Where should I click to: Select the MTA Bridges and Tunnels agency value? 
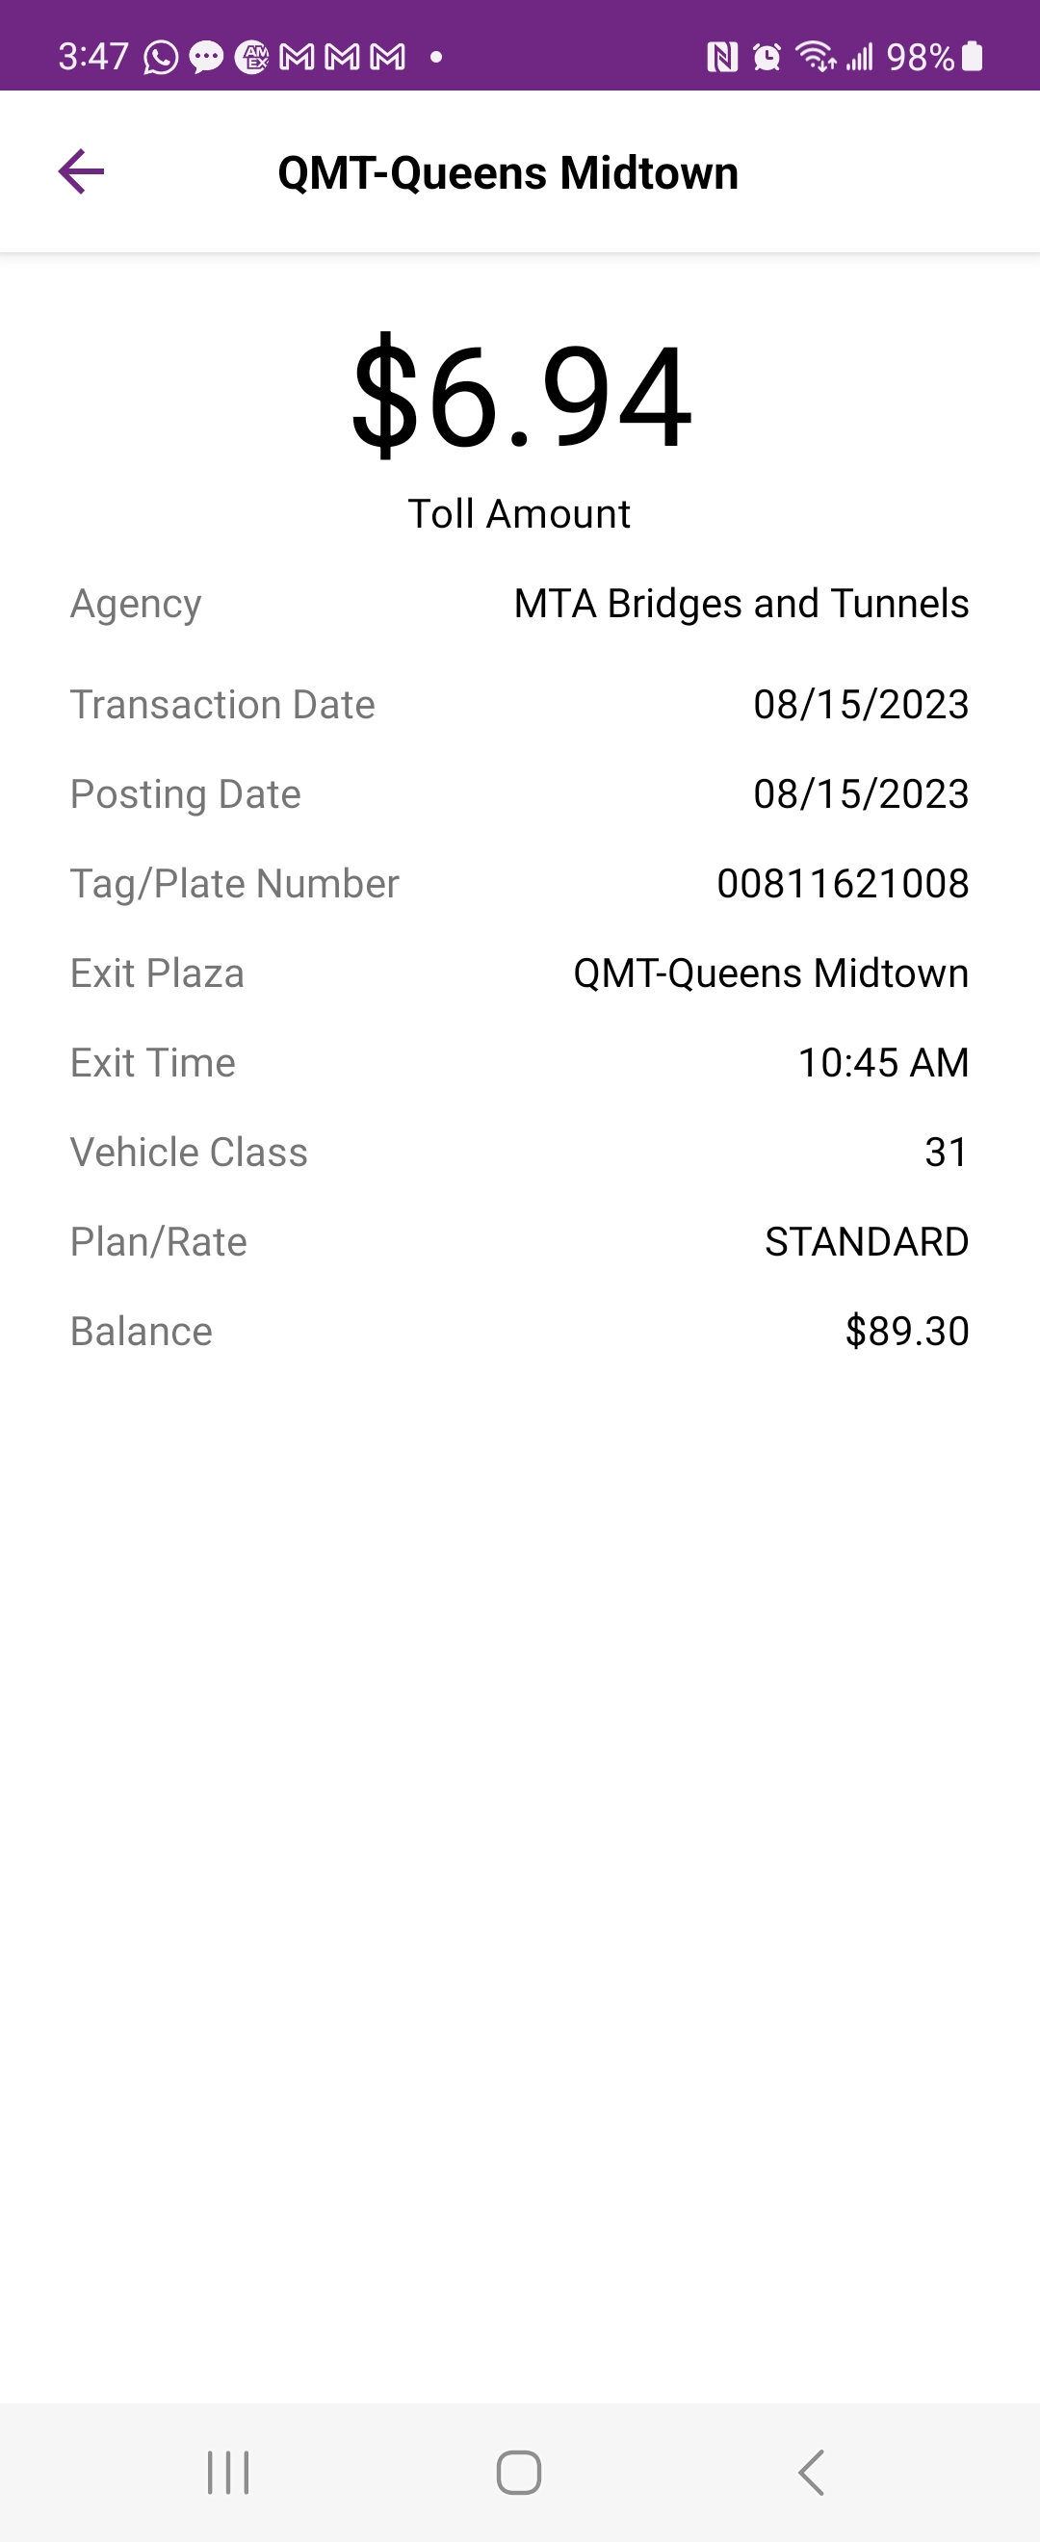pyautogui.click(x=741, y=603)
